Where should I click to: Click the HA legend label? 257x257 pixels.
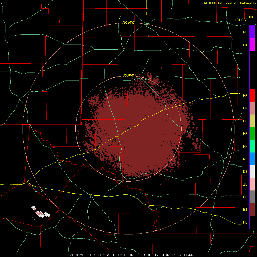tap(245, 96)
